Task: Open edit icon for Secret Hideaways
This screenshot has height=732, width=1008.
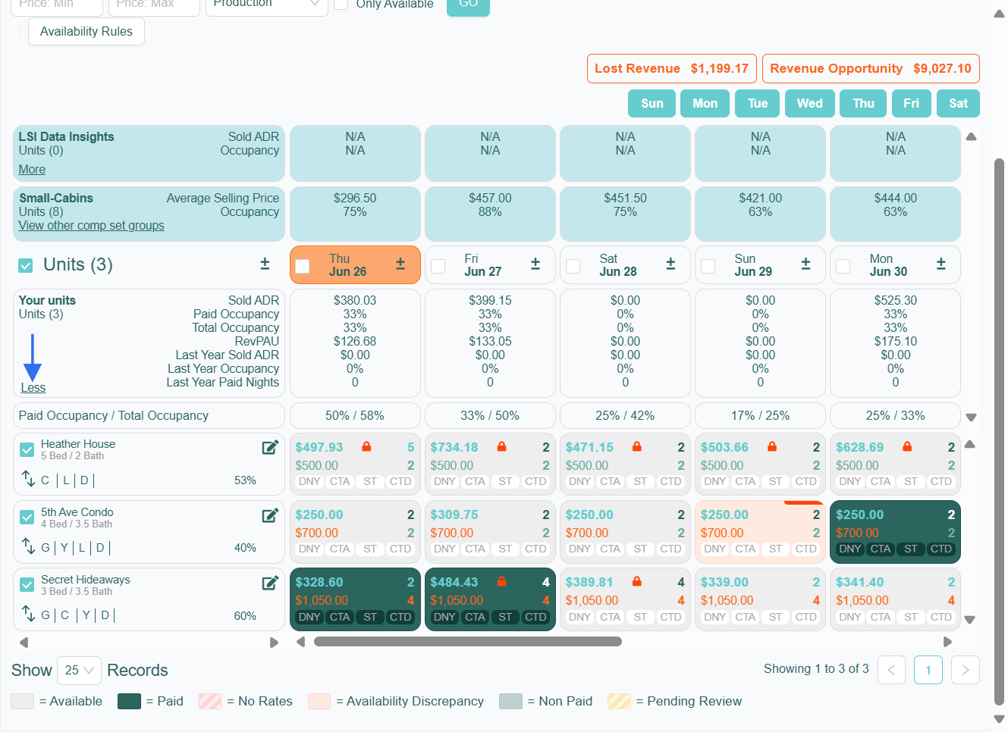Action: 270,583
